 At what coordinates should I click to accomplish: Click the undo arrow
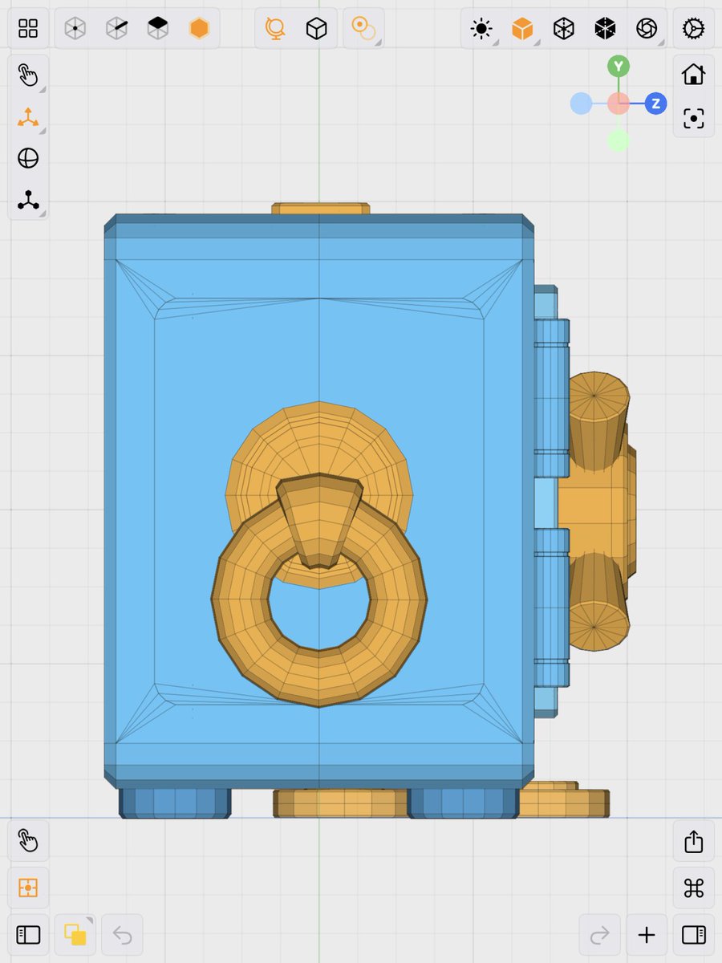point(122,935)
